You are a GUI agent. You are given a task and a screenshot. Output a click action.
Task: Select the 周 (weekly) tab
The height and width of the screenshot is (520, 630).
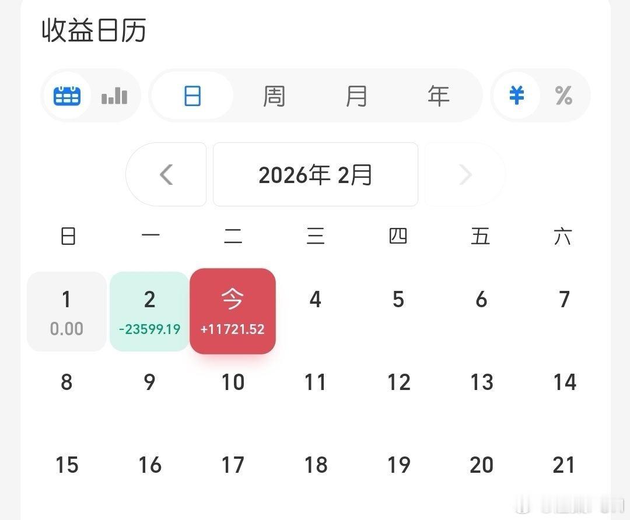tap(274, 96)
